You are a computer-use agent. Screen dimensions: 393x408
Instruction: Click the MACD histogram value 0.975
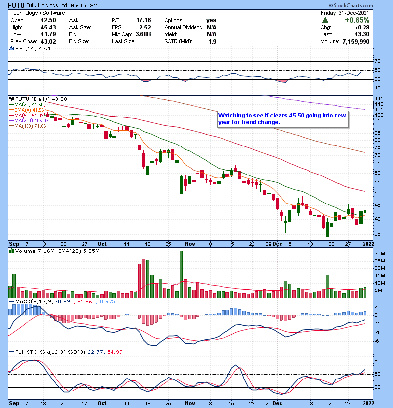pos(108,302)
